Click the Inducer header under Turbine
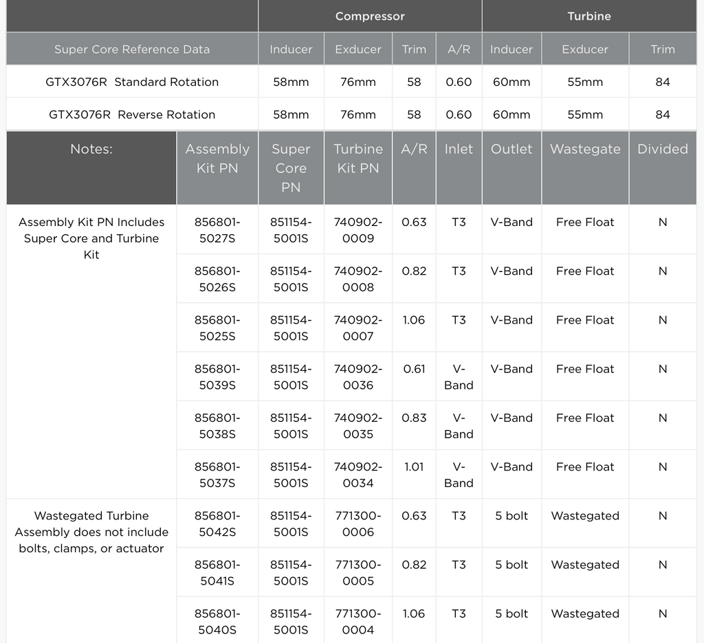This screenshot has height=643, width=704. point(511,49)
